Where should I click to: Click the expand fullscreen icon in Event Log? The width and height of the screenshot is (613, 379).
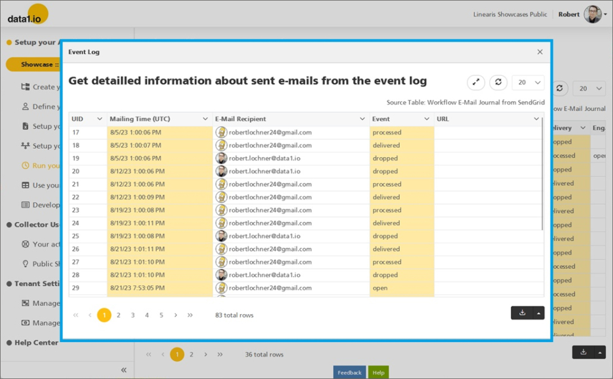point(476,83)
